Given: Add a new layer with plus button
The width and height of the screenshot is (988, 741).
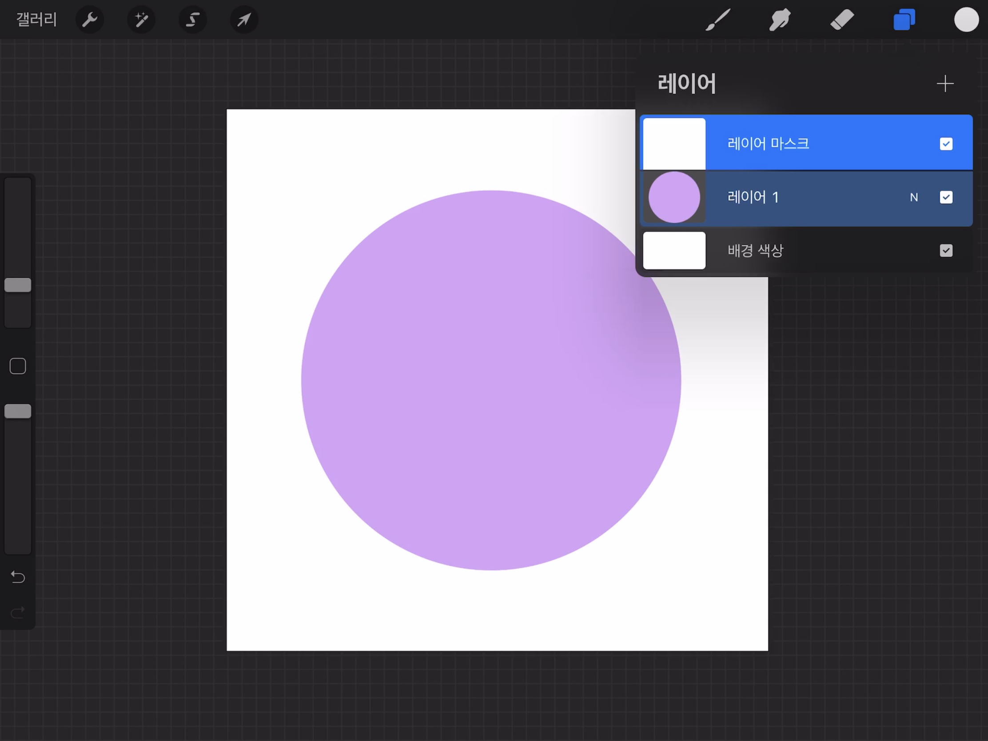Looking at the screenshot, I should pos(944,84).
